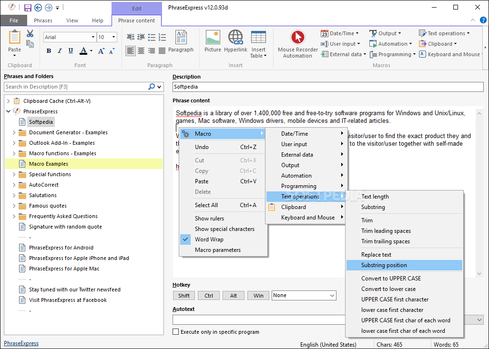The height and width of the screenshot is (349, 489).
Task: Open Clipboard submenu in Macro menu
Action: (x=306, y=207)
